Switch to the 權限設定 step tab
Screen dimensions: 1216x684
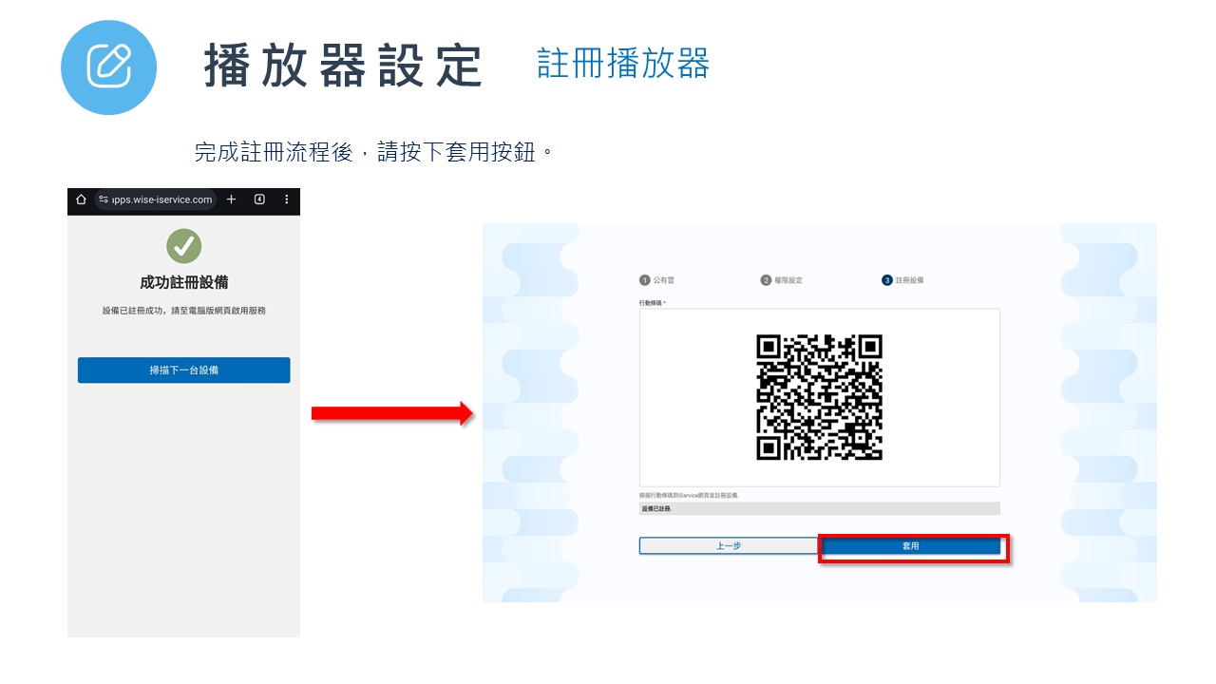click(790, 279)
